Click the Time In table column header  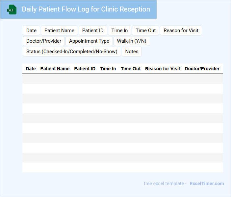coord(108,69)
